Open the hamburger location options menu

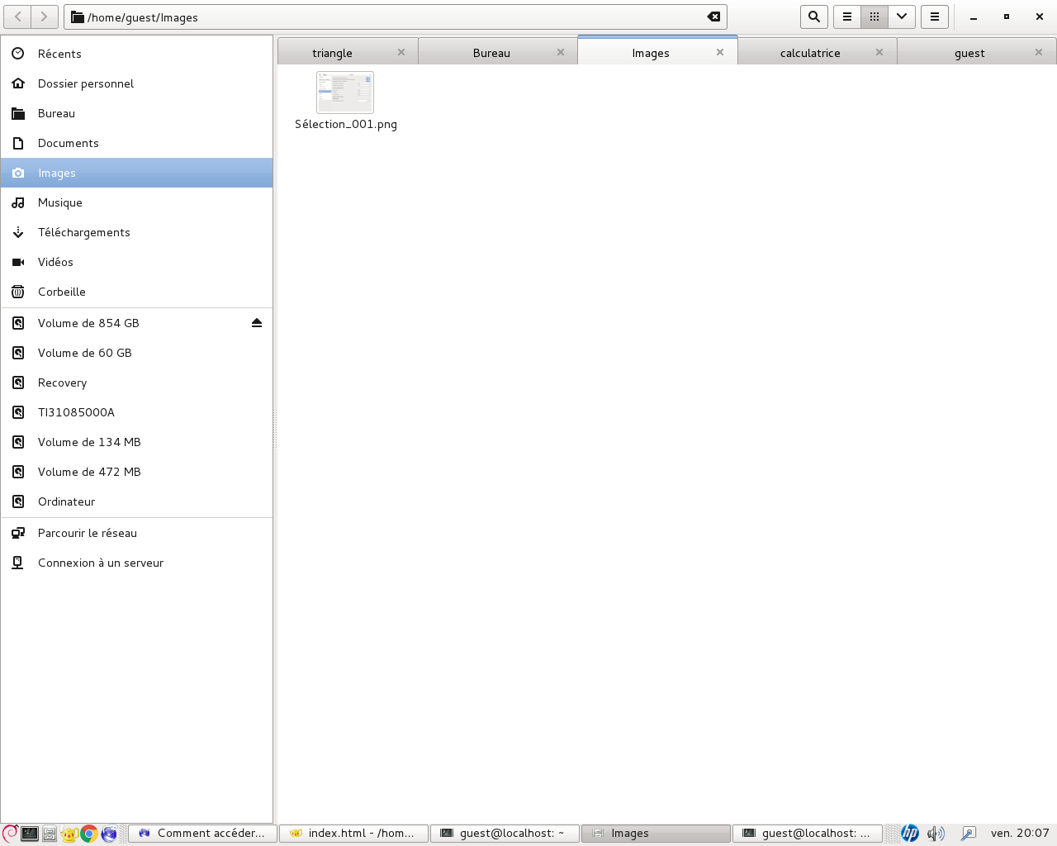(934, 17)
